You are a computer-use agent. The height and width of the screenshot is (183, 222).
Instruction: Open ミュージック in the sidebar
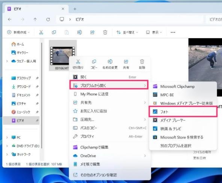(x=21, y=112)
